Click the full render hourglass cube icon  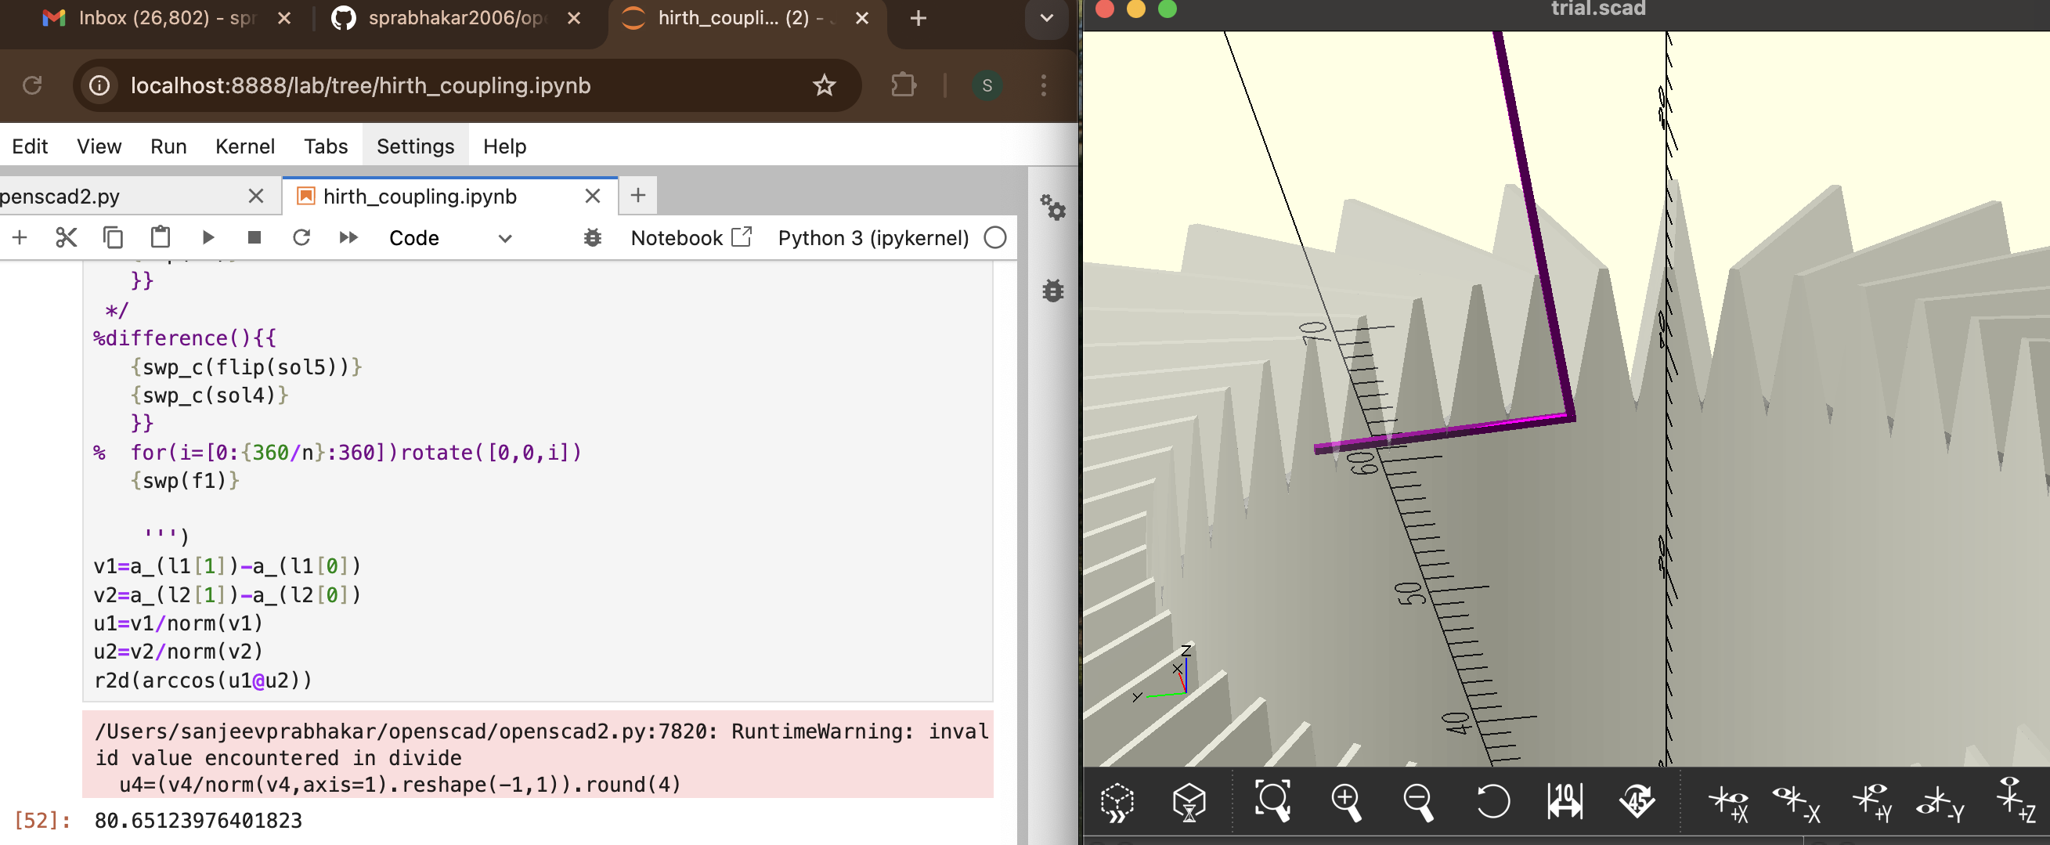pyautogui.click(x=1189, y=801)
